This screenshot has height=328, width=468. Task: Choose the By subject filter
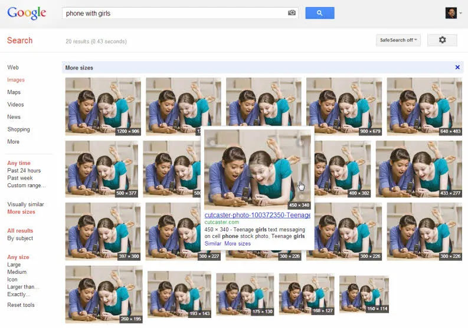(x=20, y=238)
